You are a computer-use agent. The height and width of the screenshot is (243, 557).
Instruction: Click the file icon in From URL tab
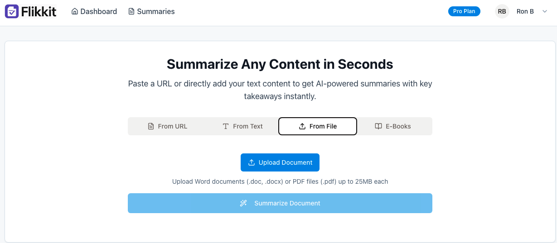pos(151,126)
